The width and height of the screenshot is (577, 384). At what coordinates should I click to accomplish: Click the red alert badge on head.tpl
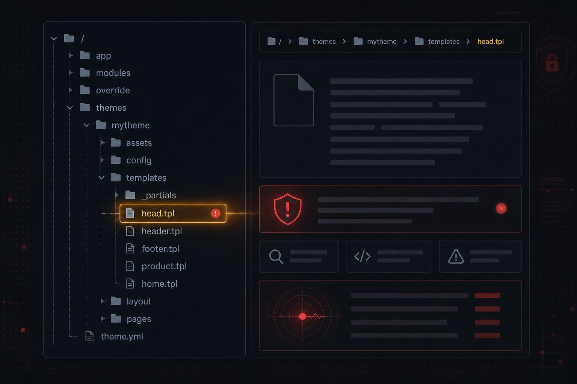pos(216,213)
